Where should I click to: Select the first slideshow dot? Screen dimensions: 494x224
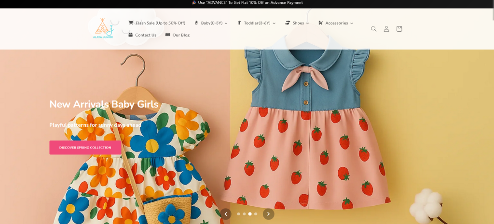pyautogui.click(x=238, y=214)
